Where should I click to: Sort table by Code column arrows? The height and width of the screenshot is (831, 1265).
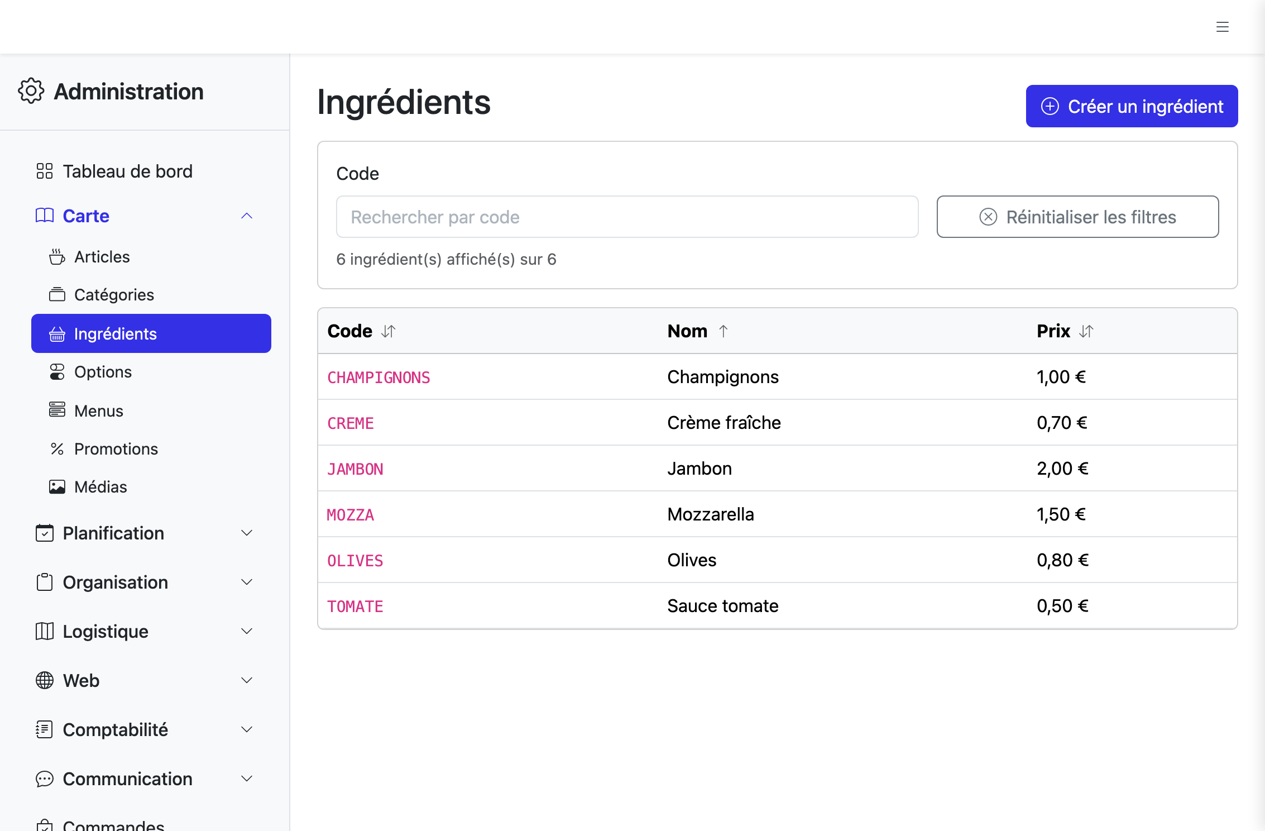[389, 331]
